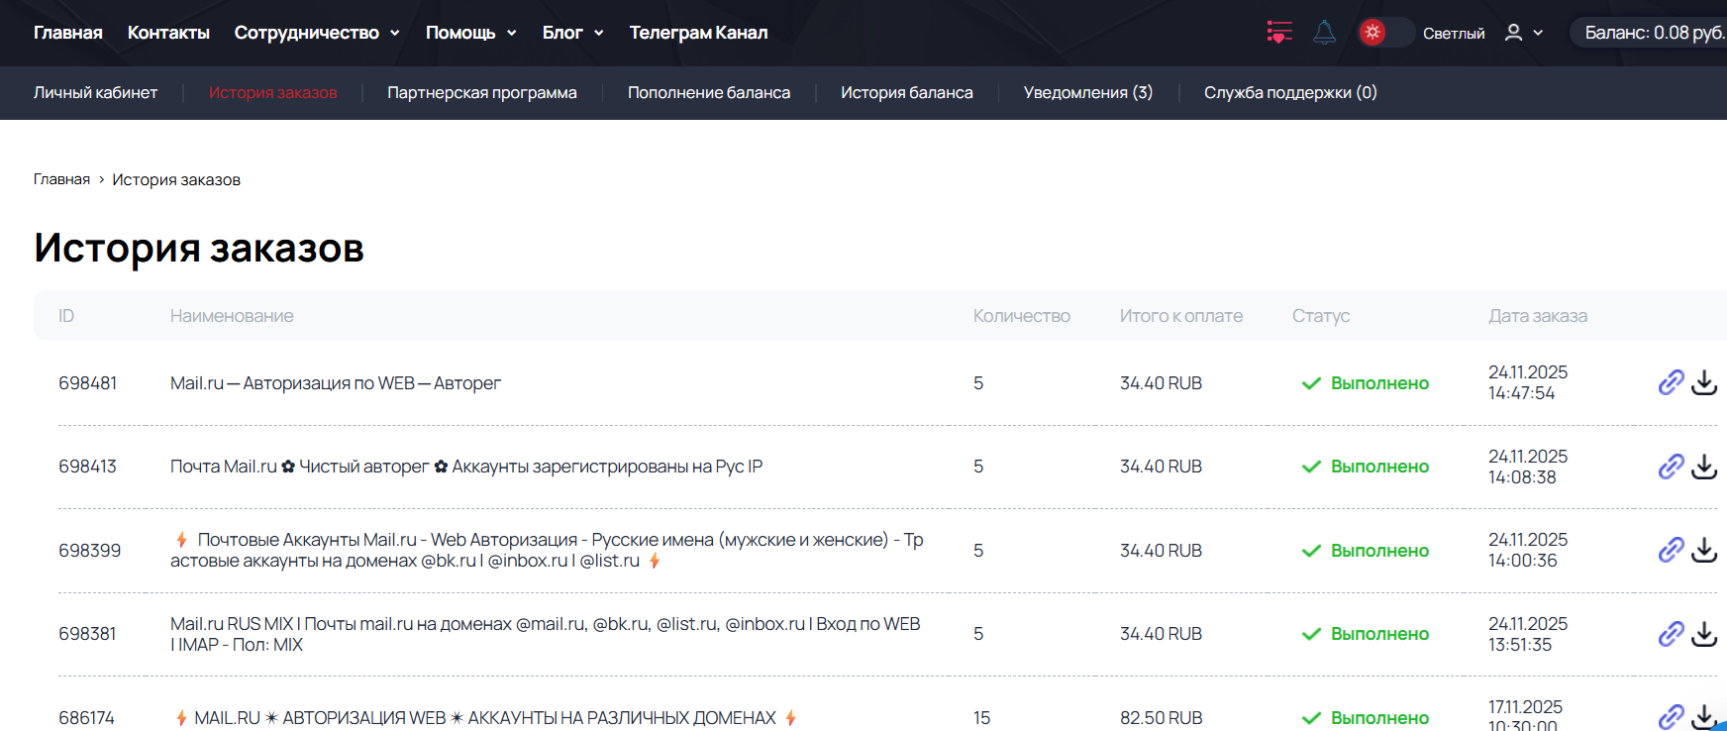Click the Выполнено status of order 698481
The width and height of the screenshot is (1727, 731).
[1366, 383]
